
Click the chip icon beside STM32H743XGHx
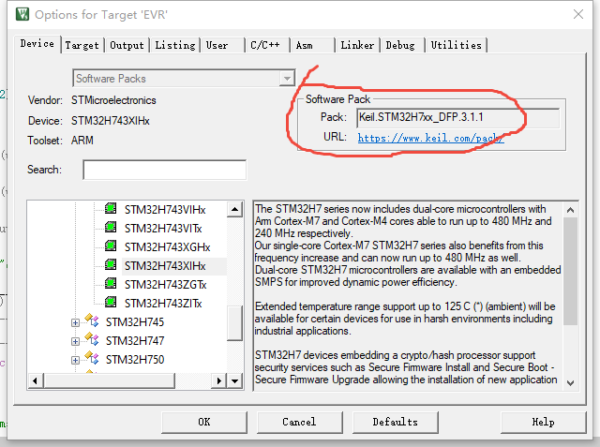click(x=111, y=246)
